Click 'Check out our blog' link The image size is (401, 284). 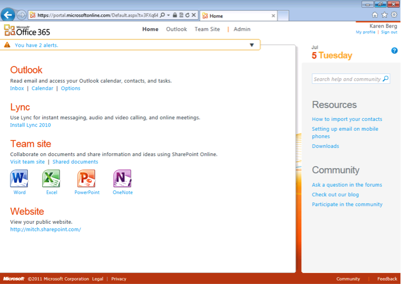point(335,194)
